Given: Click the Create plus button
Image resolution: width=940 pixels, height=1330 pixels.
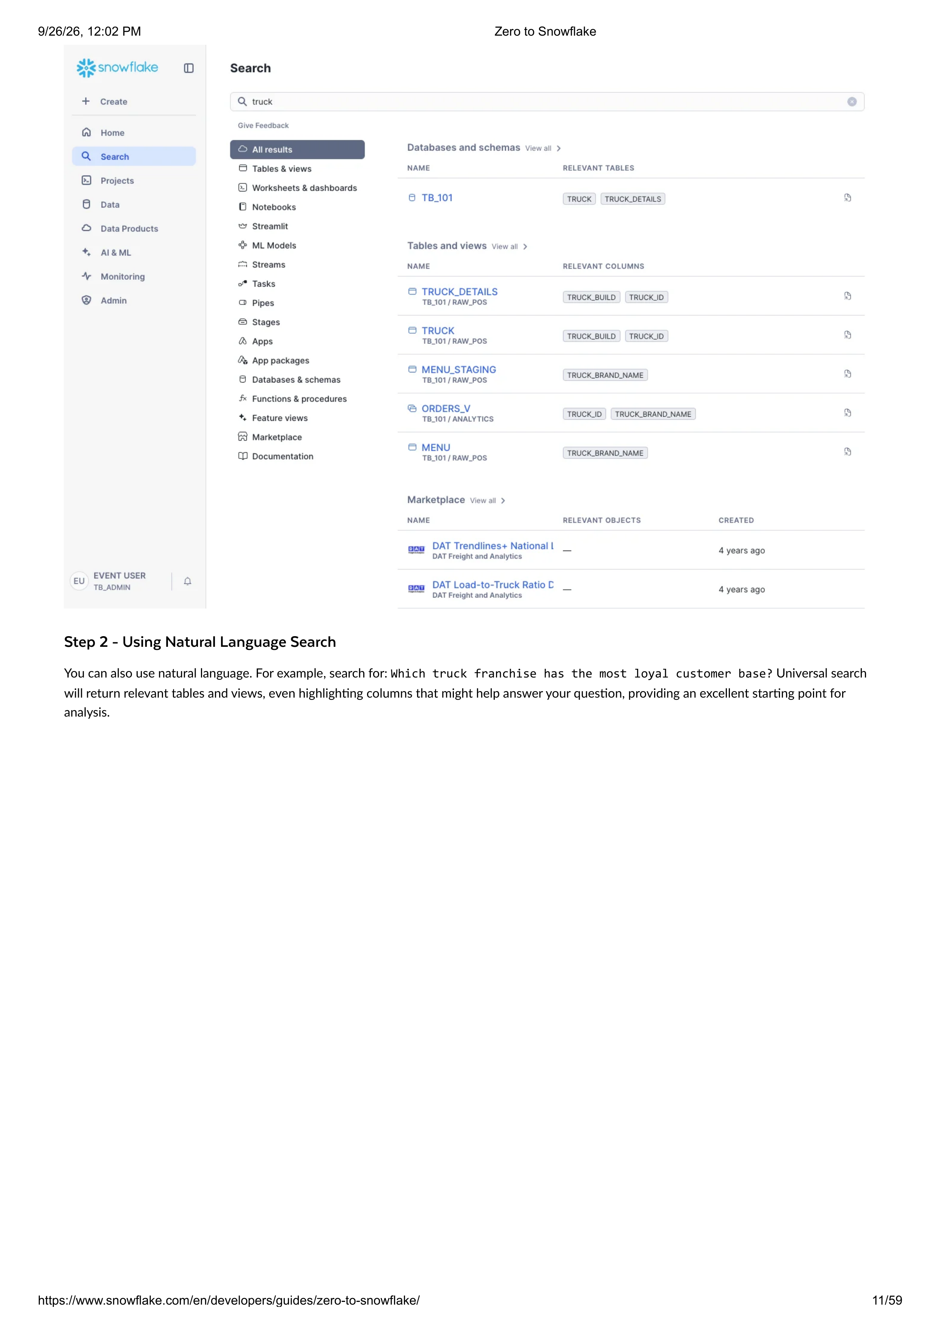Looking at the screenshot, I should pyautogui.click(x=104, y=101).
